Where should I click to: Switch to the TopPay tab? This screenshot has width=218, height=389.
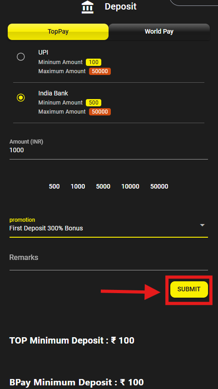coord(58,32)
